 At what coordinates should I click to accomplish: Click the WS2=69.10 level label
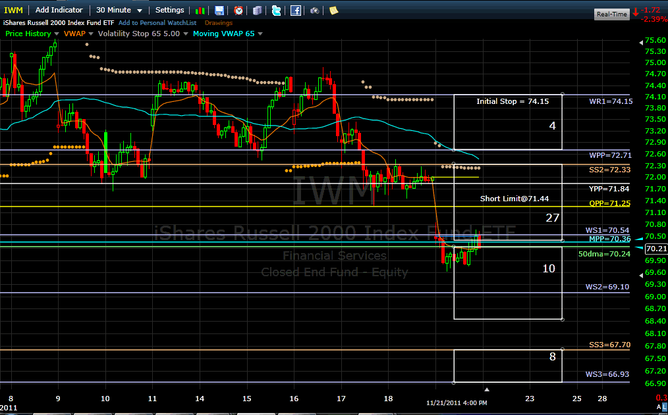pyautogui.click(x=607, y=287)
